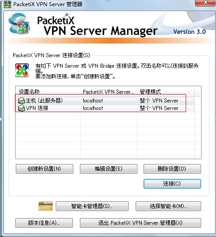Screen dimensions: 216x237
Task: Click 编辑设置(E) button
Action: click(x=108, y=169)
